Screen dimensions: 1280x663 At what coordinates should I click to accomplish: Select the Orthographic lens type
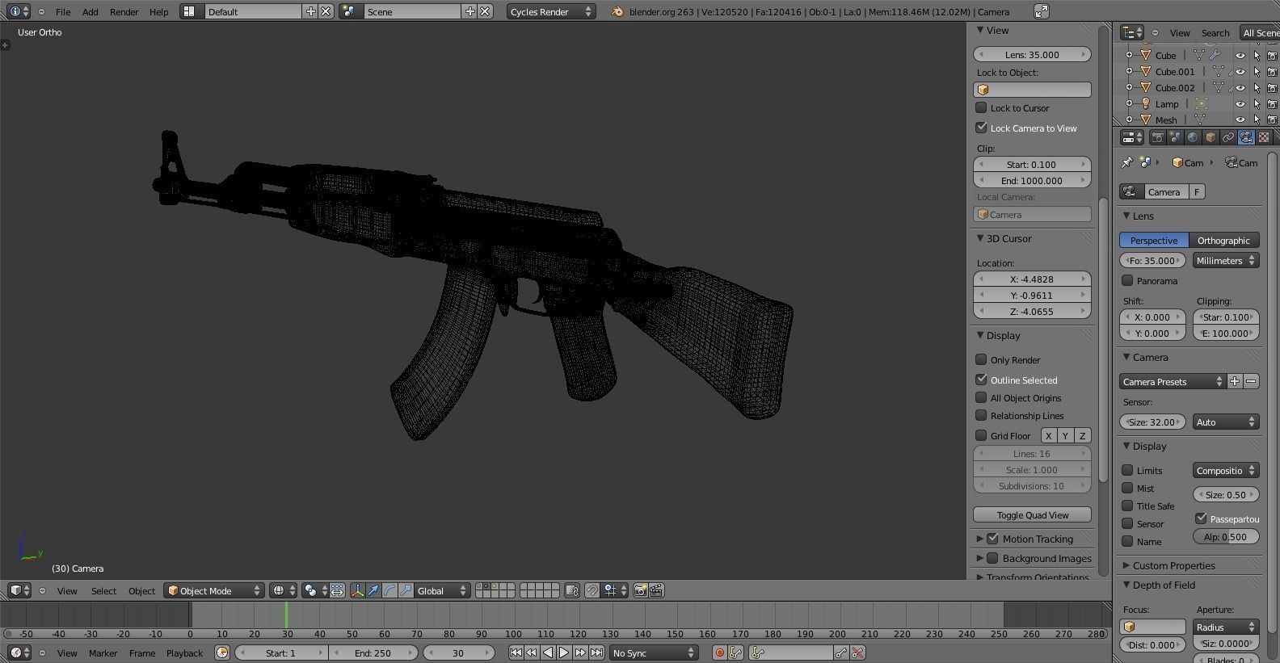[x=1223, y=240]
